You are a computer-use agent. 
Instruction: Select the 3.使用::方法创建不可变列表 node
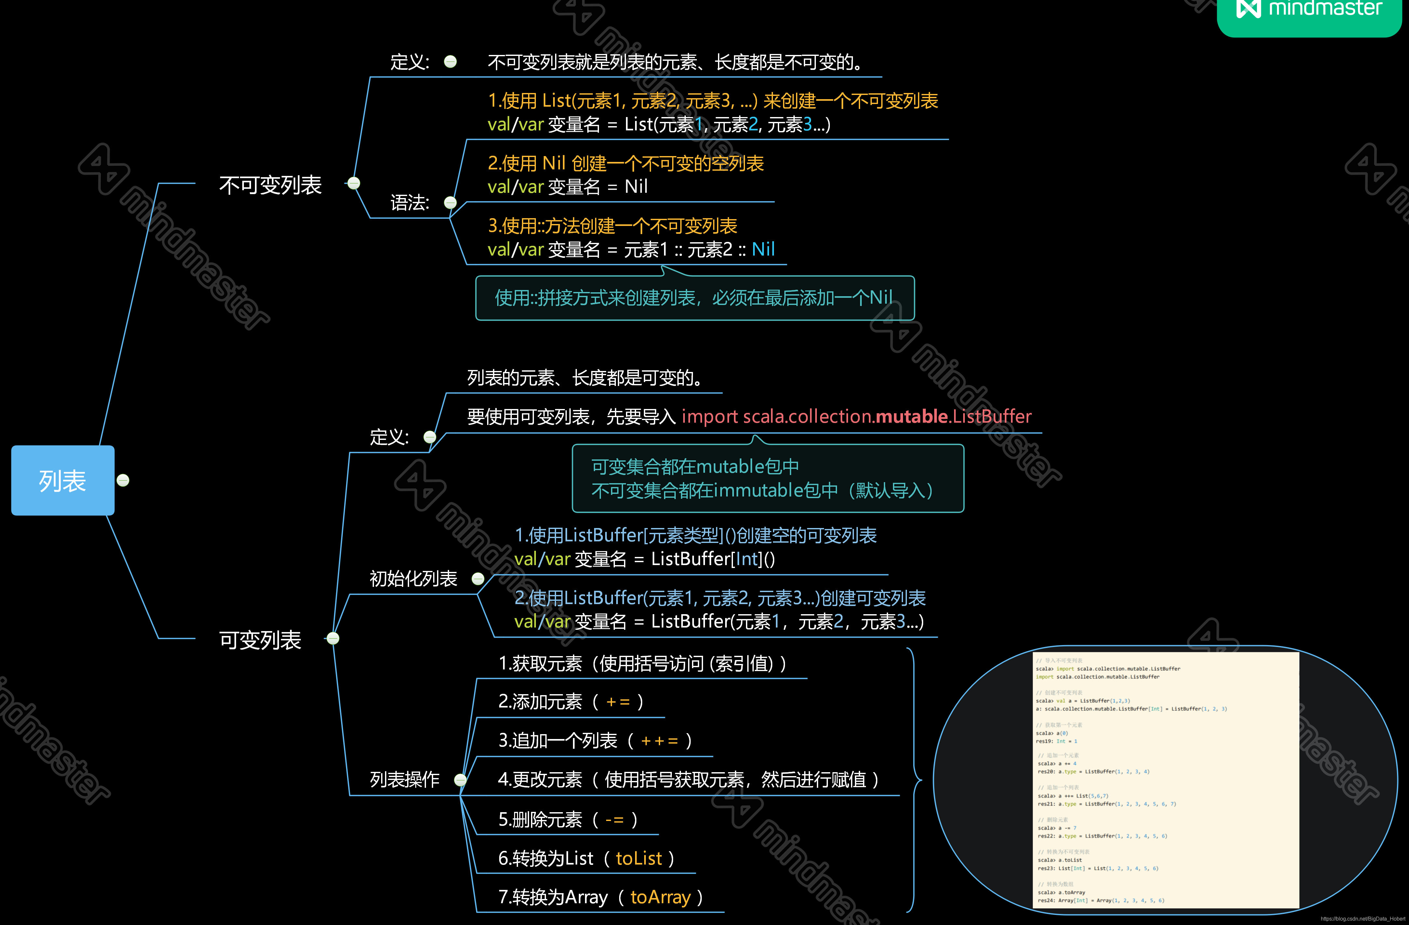tap(631, 237)
